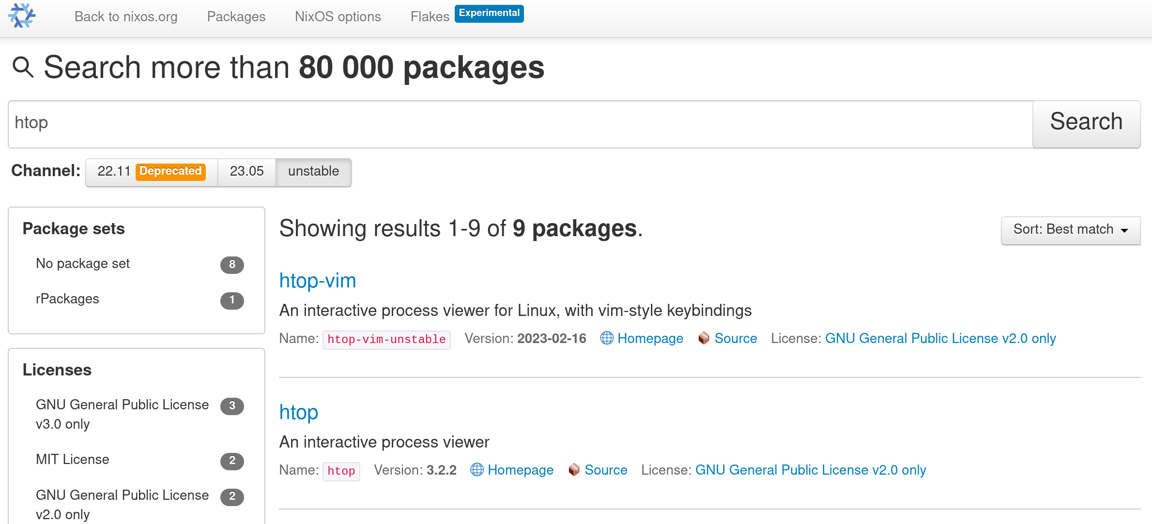The width and height of the screenshot is (1152, 524).
Task: Click the NixOS snowflake logo
Action: click(22, 16)
